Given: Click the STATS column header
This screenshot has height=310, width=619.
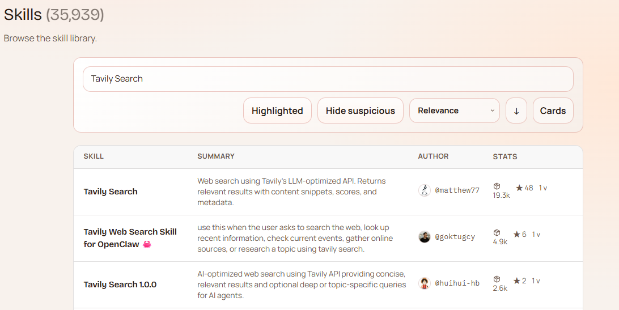Looking at the screenshot, I should pos(505,157).
